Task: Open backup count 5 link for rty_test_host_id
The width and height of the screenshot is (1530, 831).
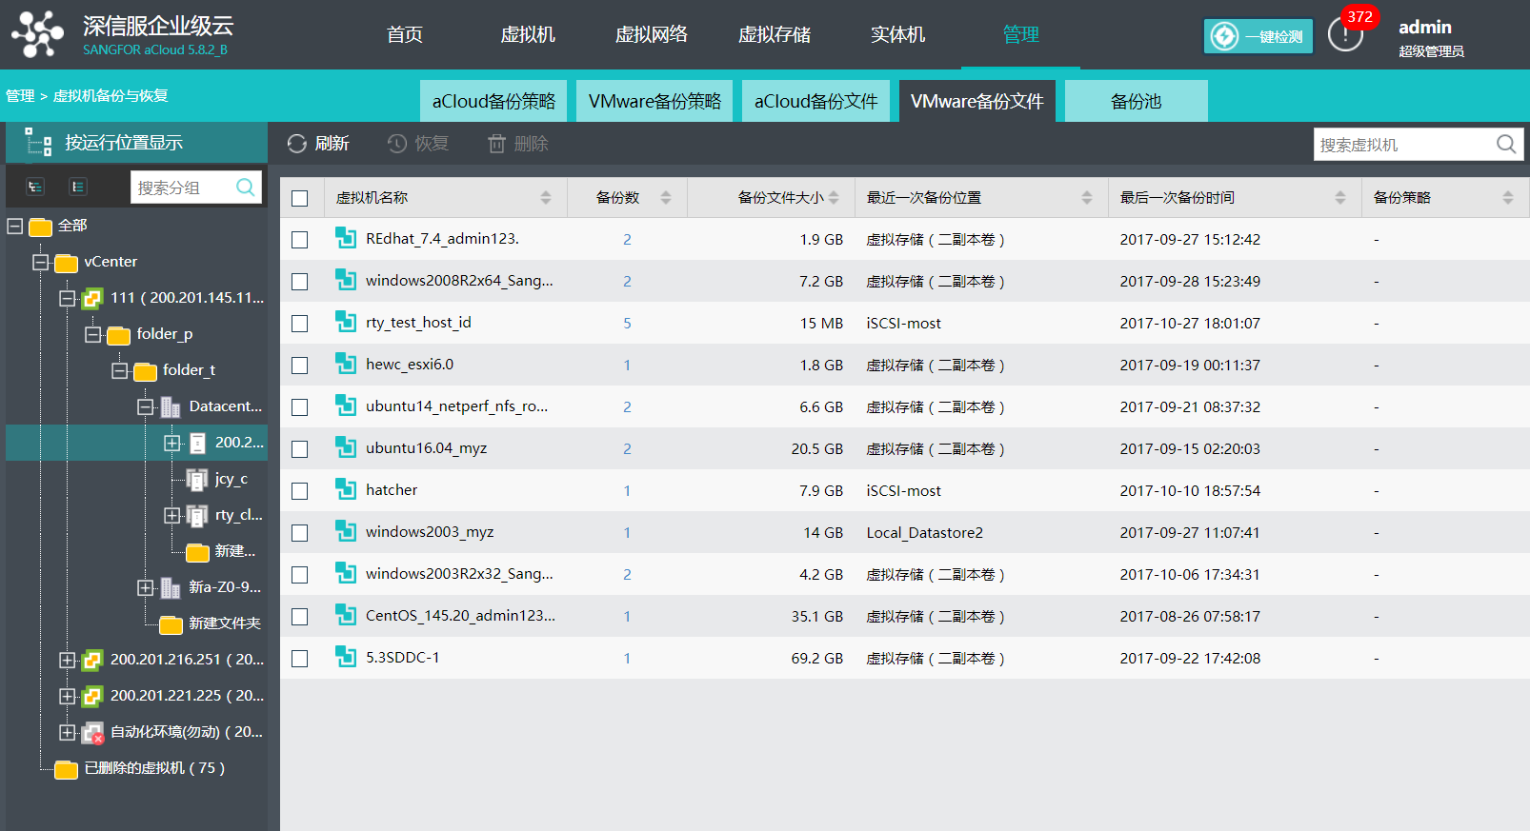Action: [x=627, y=324]
